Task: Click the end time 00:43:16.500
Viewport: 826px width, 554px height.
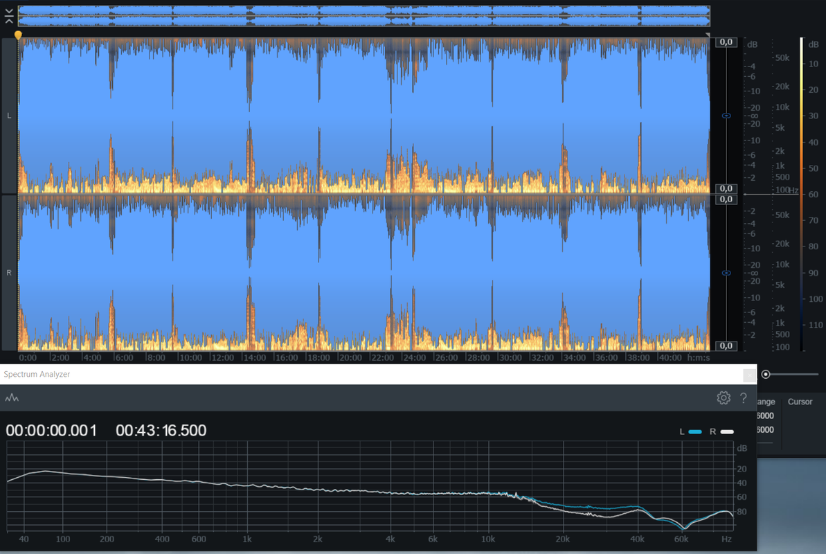Action: (x=161, y=431)
